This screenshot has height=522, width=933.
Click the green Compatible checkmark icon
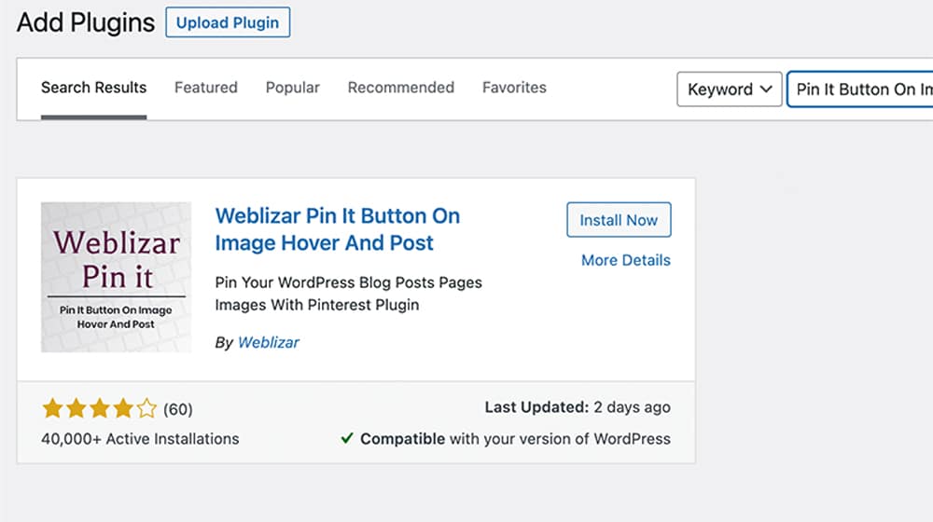point(347,438)
